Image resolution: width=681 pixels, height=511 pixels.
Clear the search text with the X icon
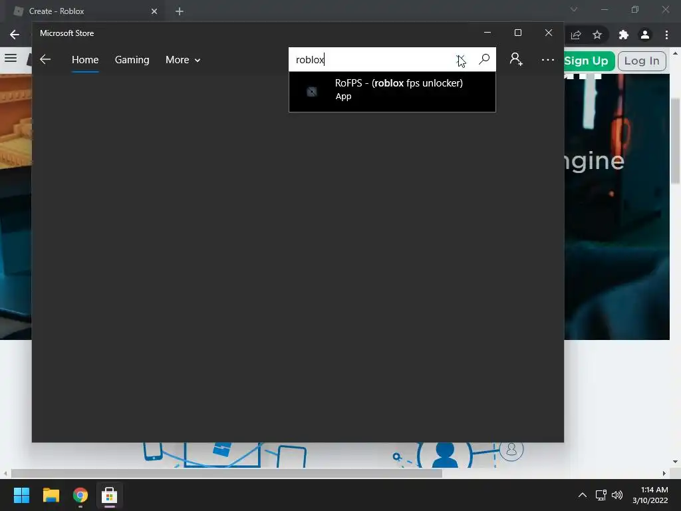pyautogui.click(x=461, y=59)
